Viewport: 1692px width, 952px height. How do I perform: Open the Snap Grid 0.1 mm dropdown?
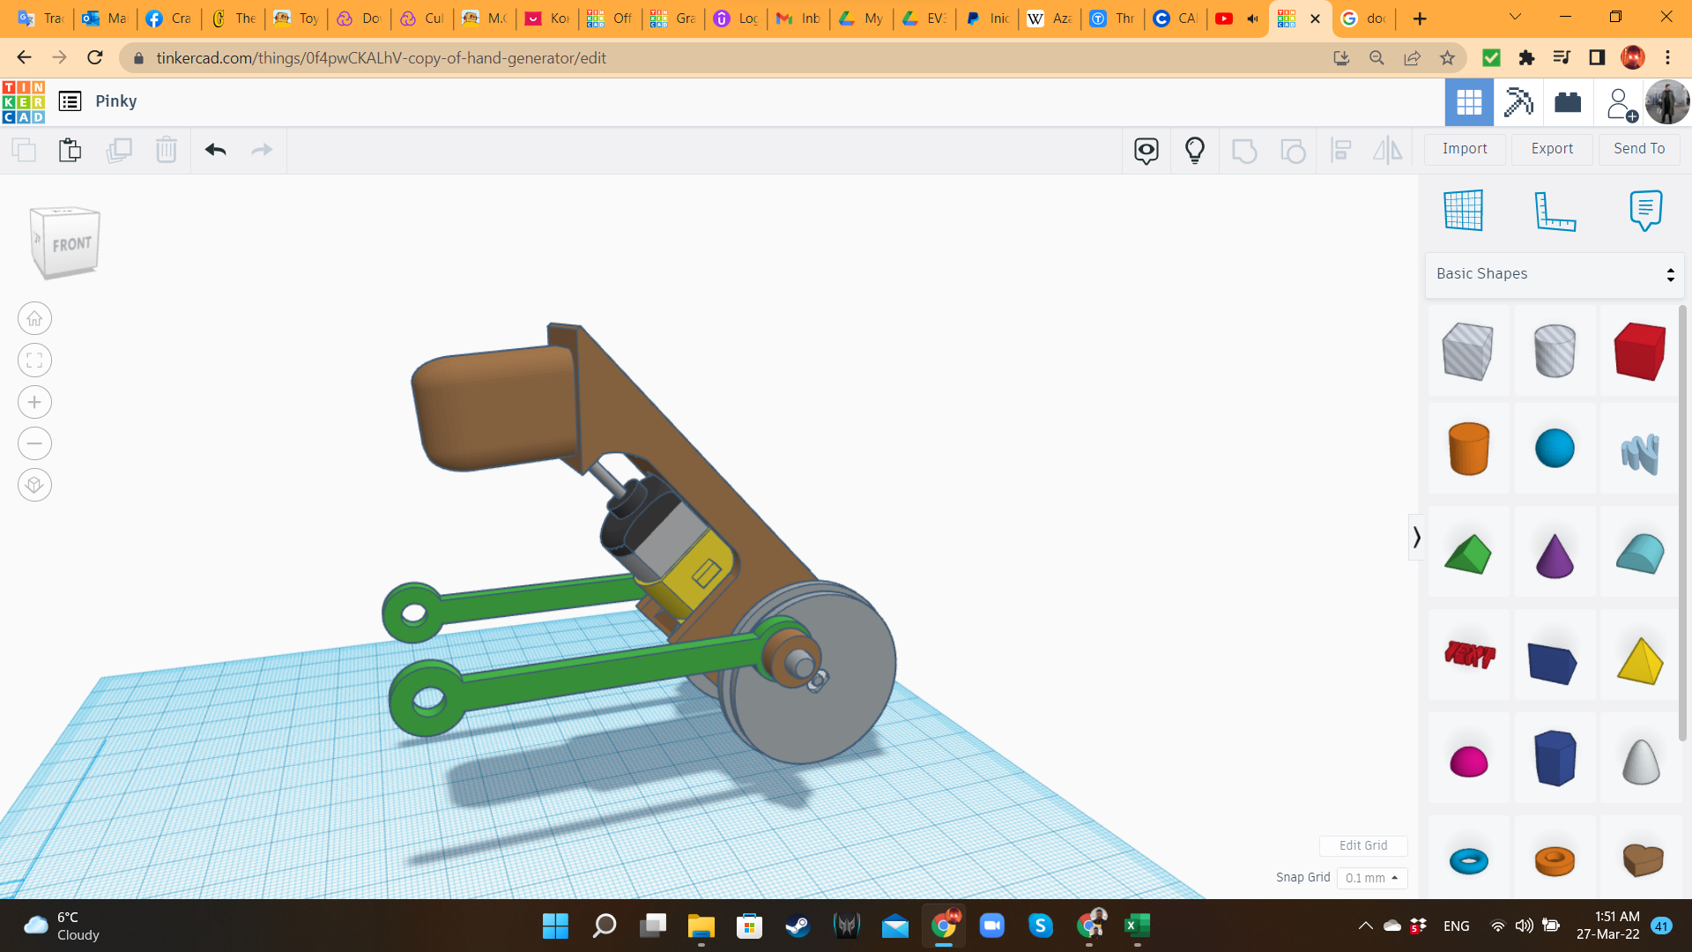click(x=1371, y=878)
